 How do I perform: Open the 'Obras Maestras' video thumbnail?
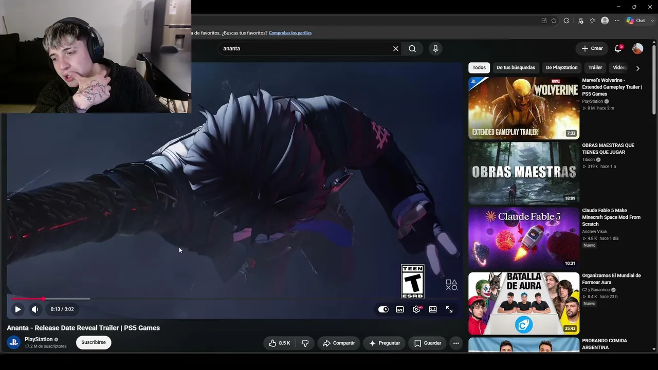pyautogui.click(x=524, y=173)
